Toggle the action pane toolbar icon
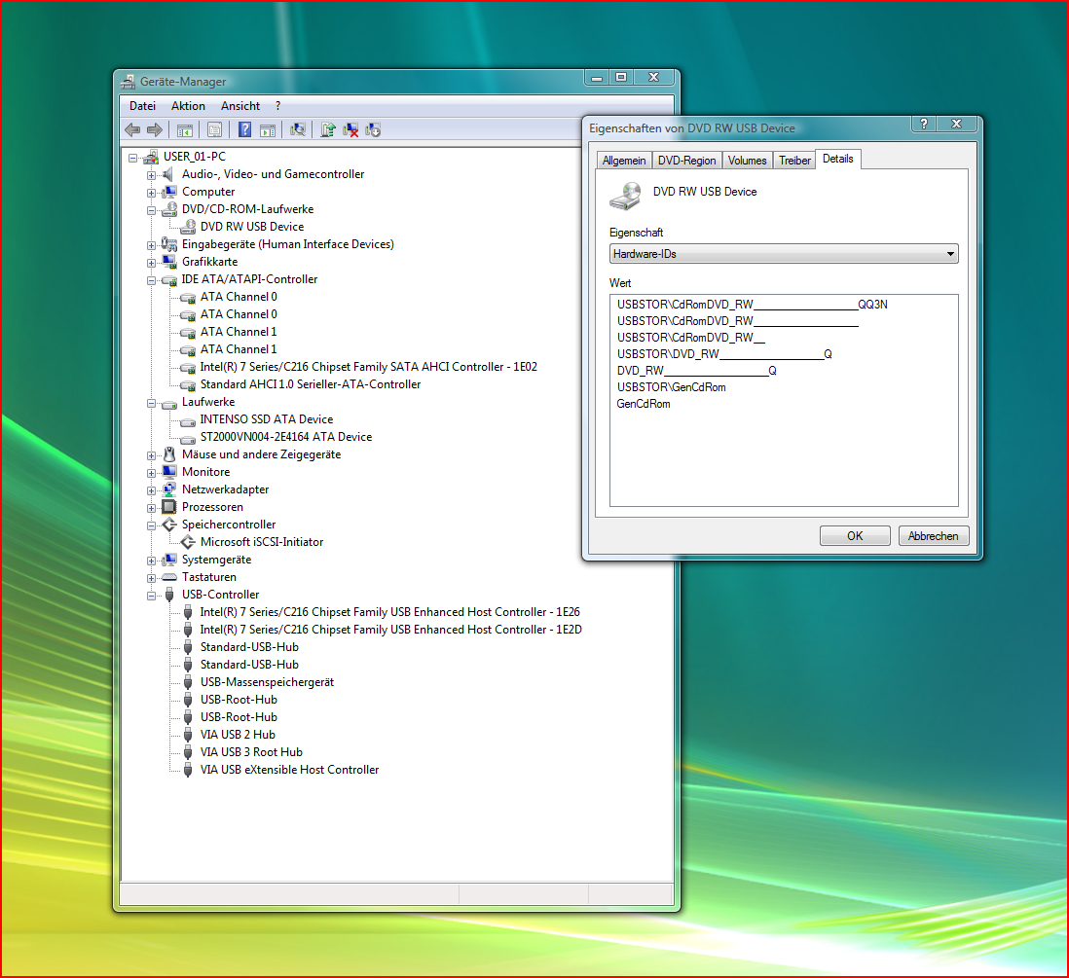The image size is (1069, 978). (268, 129)
